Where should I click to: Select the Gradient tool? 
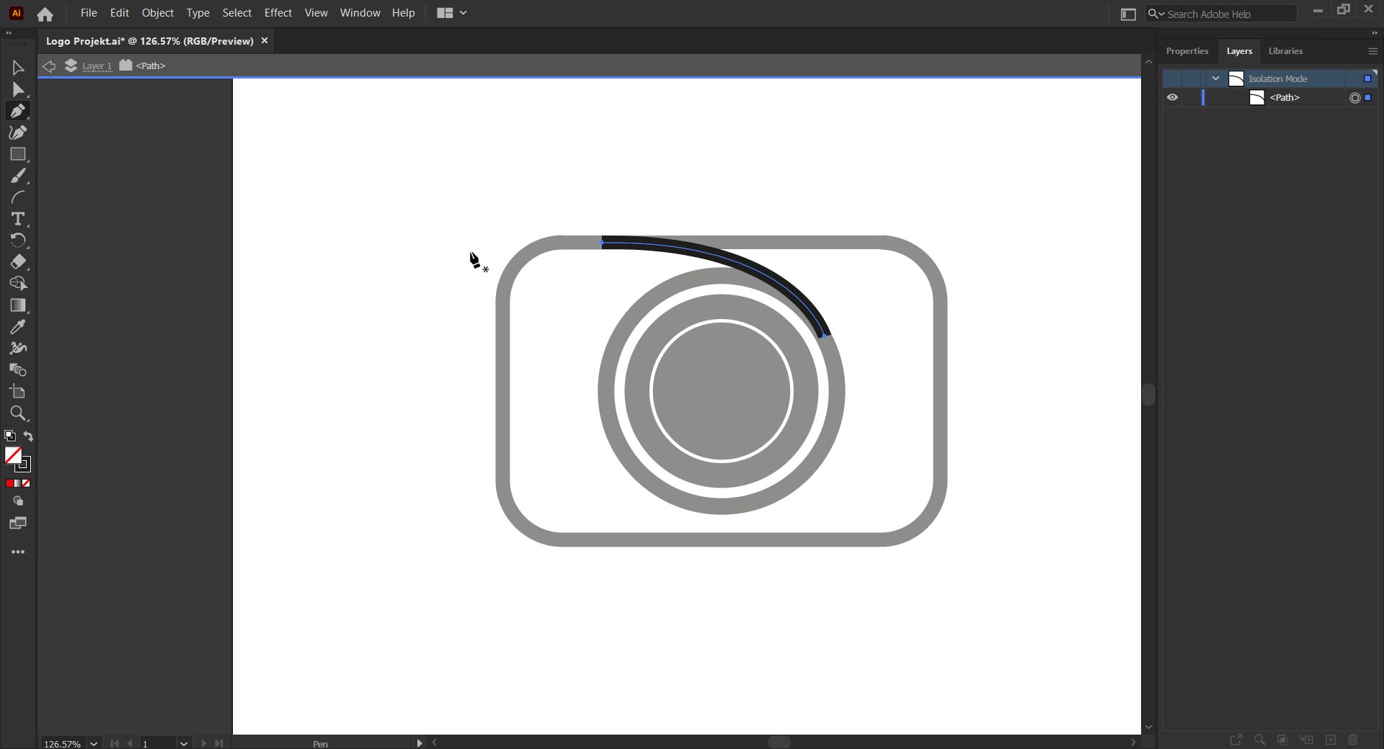(x=18, y=305)
